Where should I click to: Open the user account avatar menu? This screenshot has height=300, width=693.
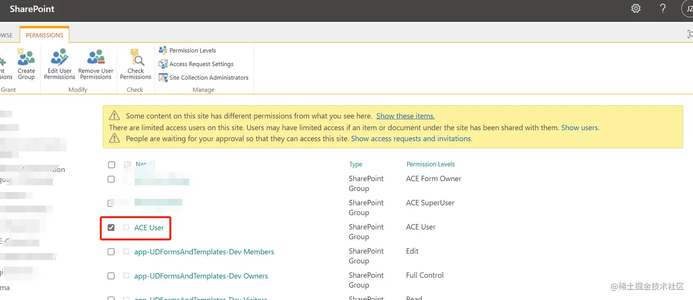(x=686, y=8)
